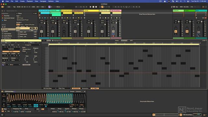Open the Style Random dropdown
Image resolution: width=208 pixels, height=117 pixels.
(27, 49)
